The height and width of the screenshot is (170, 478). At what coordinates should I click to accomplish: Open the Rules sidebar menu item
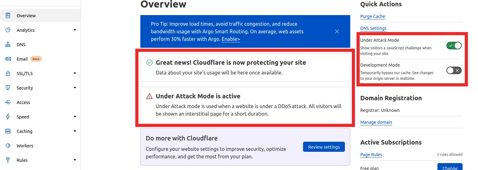pos(22,160)
